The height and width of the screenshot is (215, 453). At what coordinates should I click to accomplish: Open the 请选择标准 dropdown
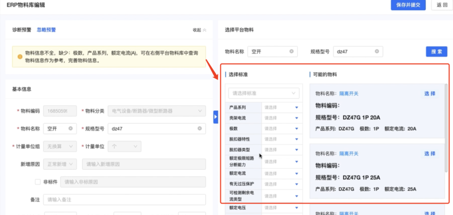(264, 93)
